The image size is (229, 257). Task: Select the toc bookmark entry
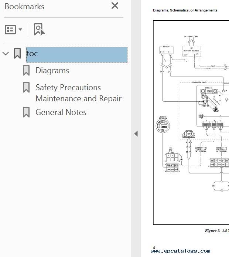[x=77, y=55]
